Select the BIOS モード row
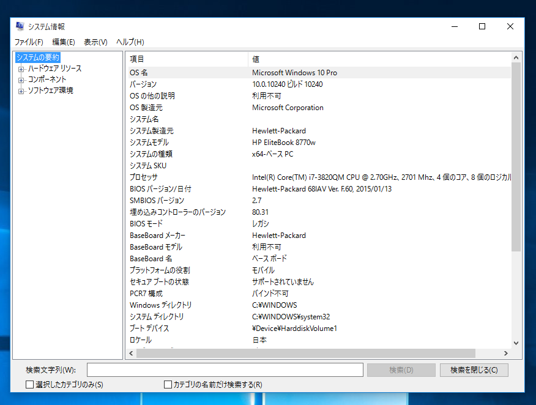The width and height of the screenshot is (536, 405). coord(319,223)
